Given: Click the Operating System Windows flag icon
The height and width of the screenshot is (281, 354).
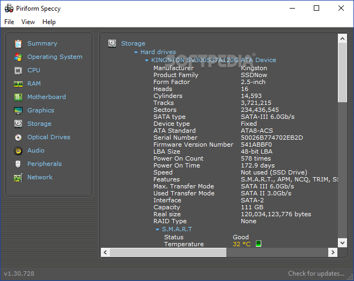Looking at the screenshot, I should [x=18, y=57].
